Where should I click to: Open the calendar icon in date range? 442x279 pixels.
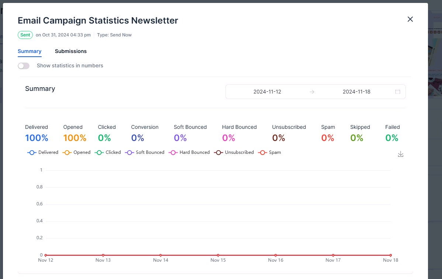[x=398, y=92]
